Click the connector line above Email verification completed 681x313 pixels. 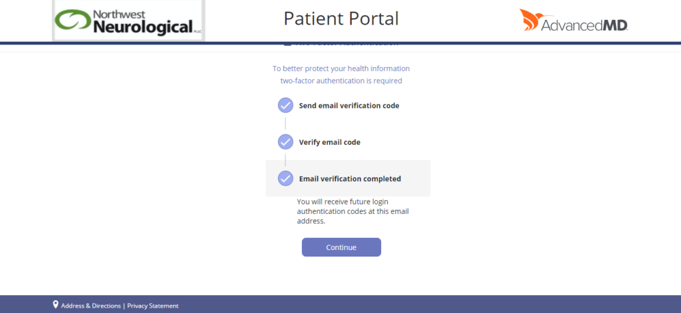tap(285, 160)
